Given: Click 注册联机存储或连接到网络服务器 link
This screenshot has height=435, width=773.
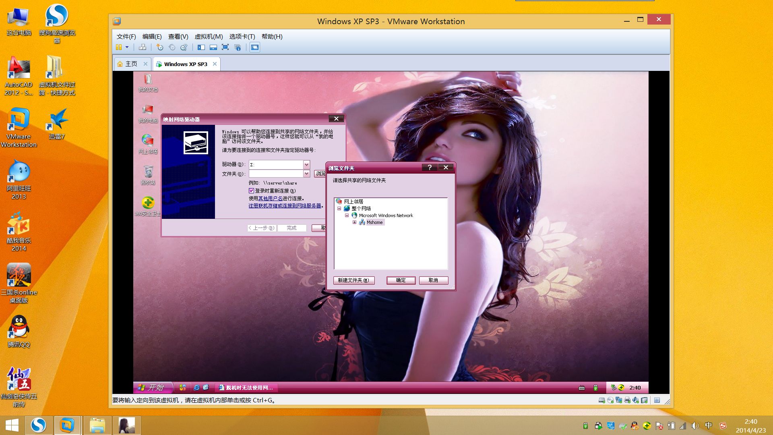Looking at the screenshot, I should click(x=285, y=206).
